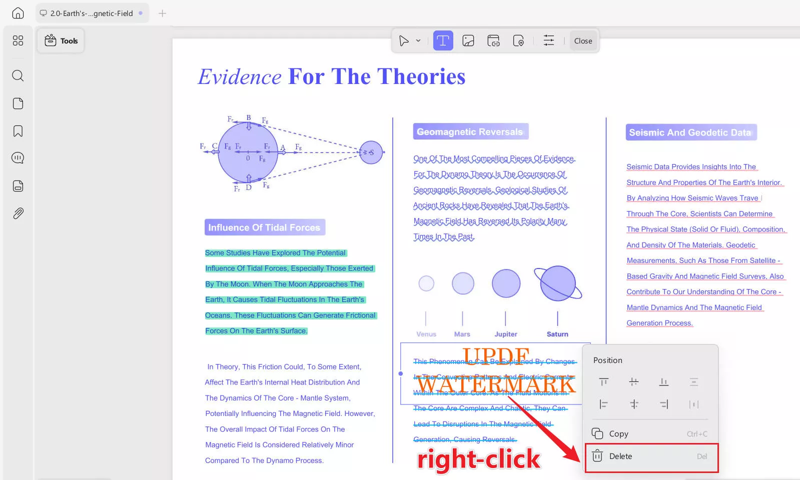This screenshot has width=800, height=480.
Task: Click the 'Mars' label under the planets
Action: coord(462,334)
